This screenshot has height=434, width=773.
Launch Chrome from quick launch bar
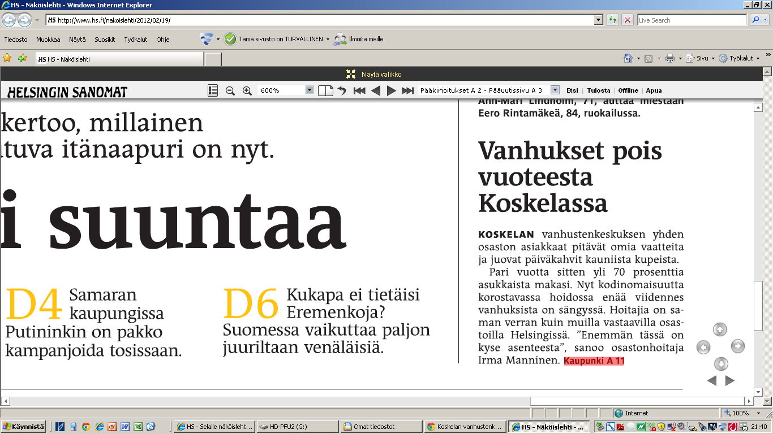point(86,427)
